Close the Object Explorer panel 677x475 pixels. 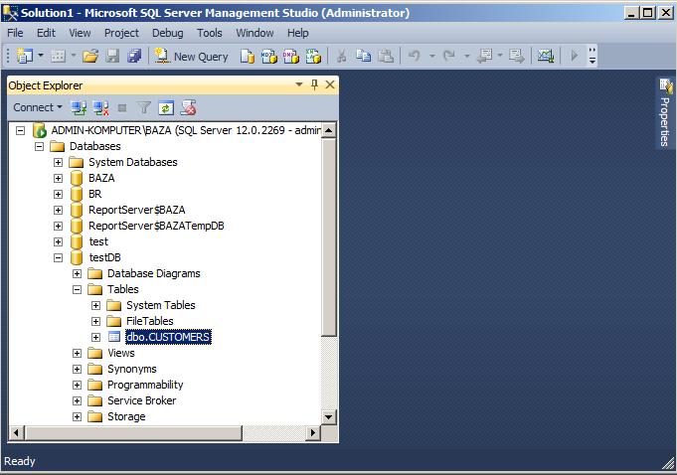pyautogui.click(x=330, y=84)
